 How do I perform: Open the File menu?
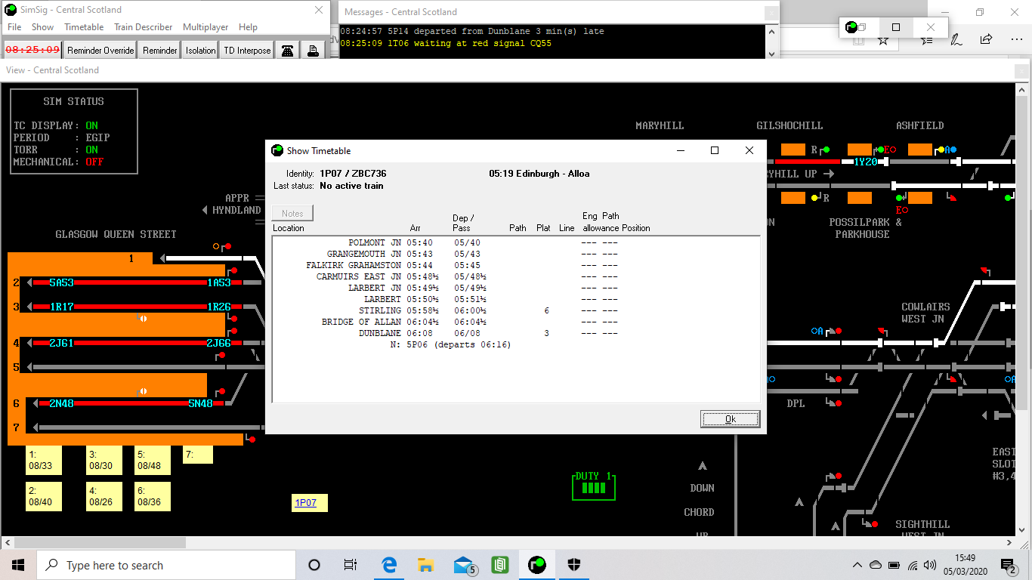pos(14,26)
